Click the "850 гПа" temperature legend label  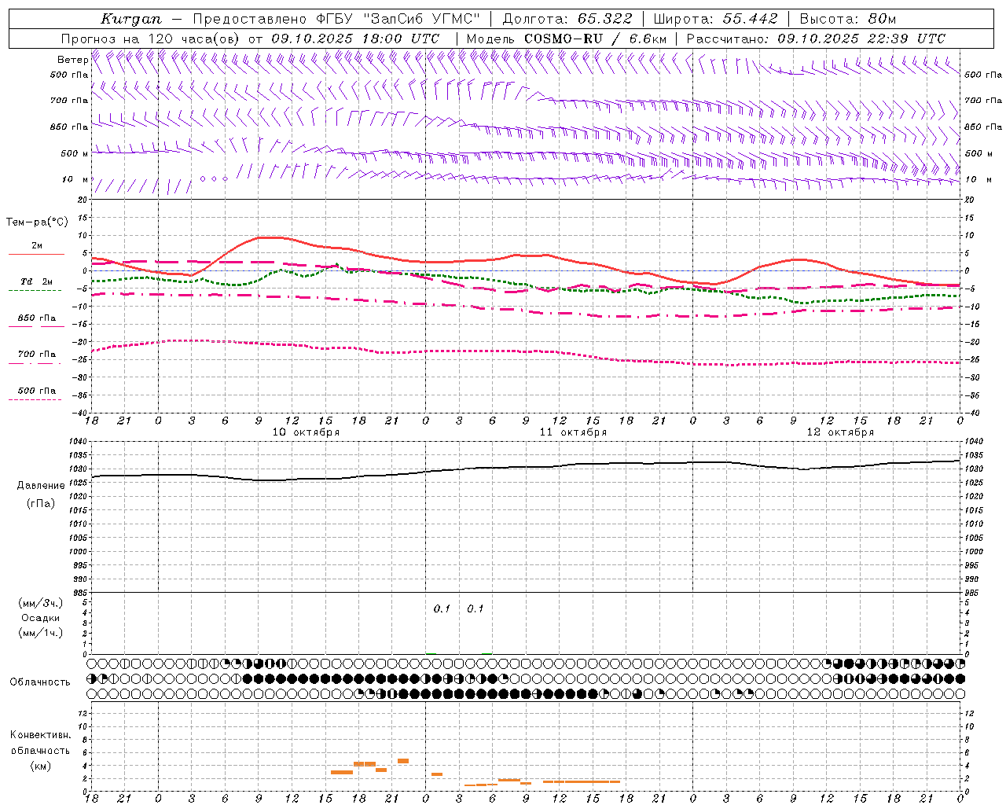pos(36,318)
